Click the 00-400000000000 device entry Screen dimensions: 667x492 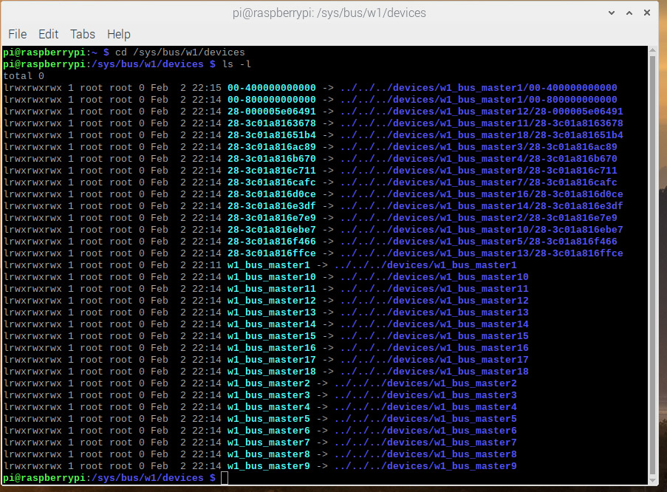coord(271,88)
